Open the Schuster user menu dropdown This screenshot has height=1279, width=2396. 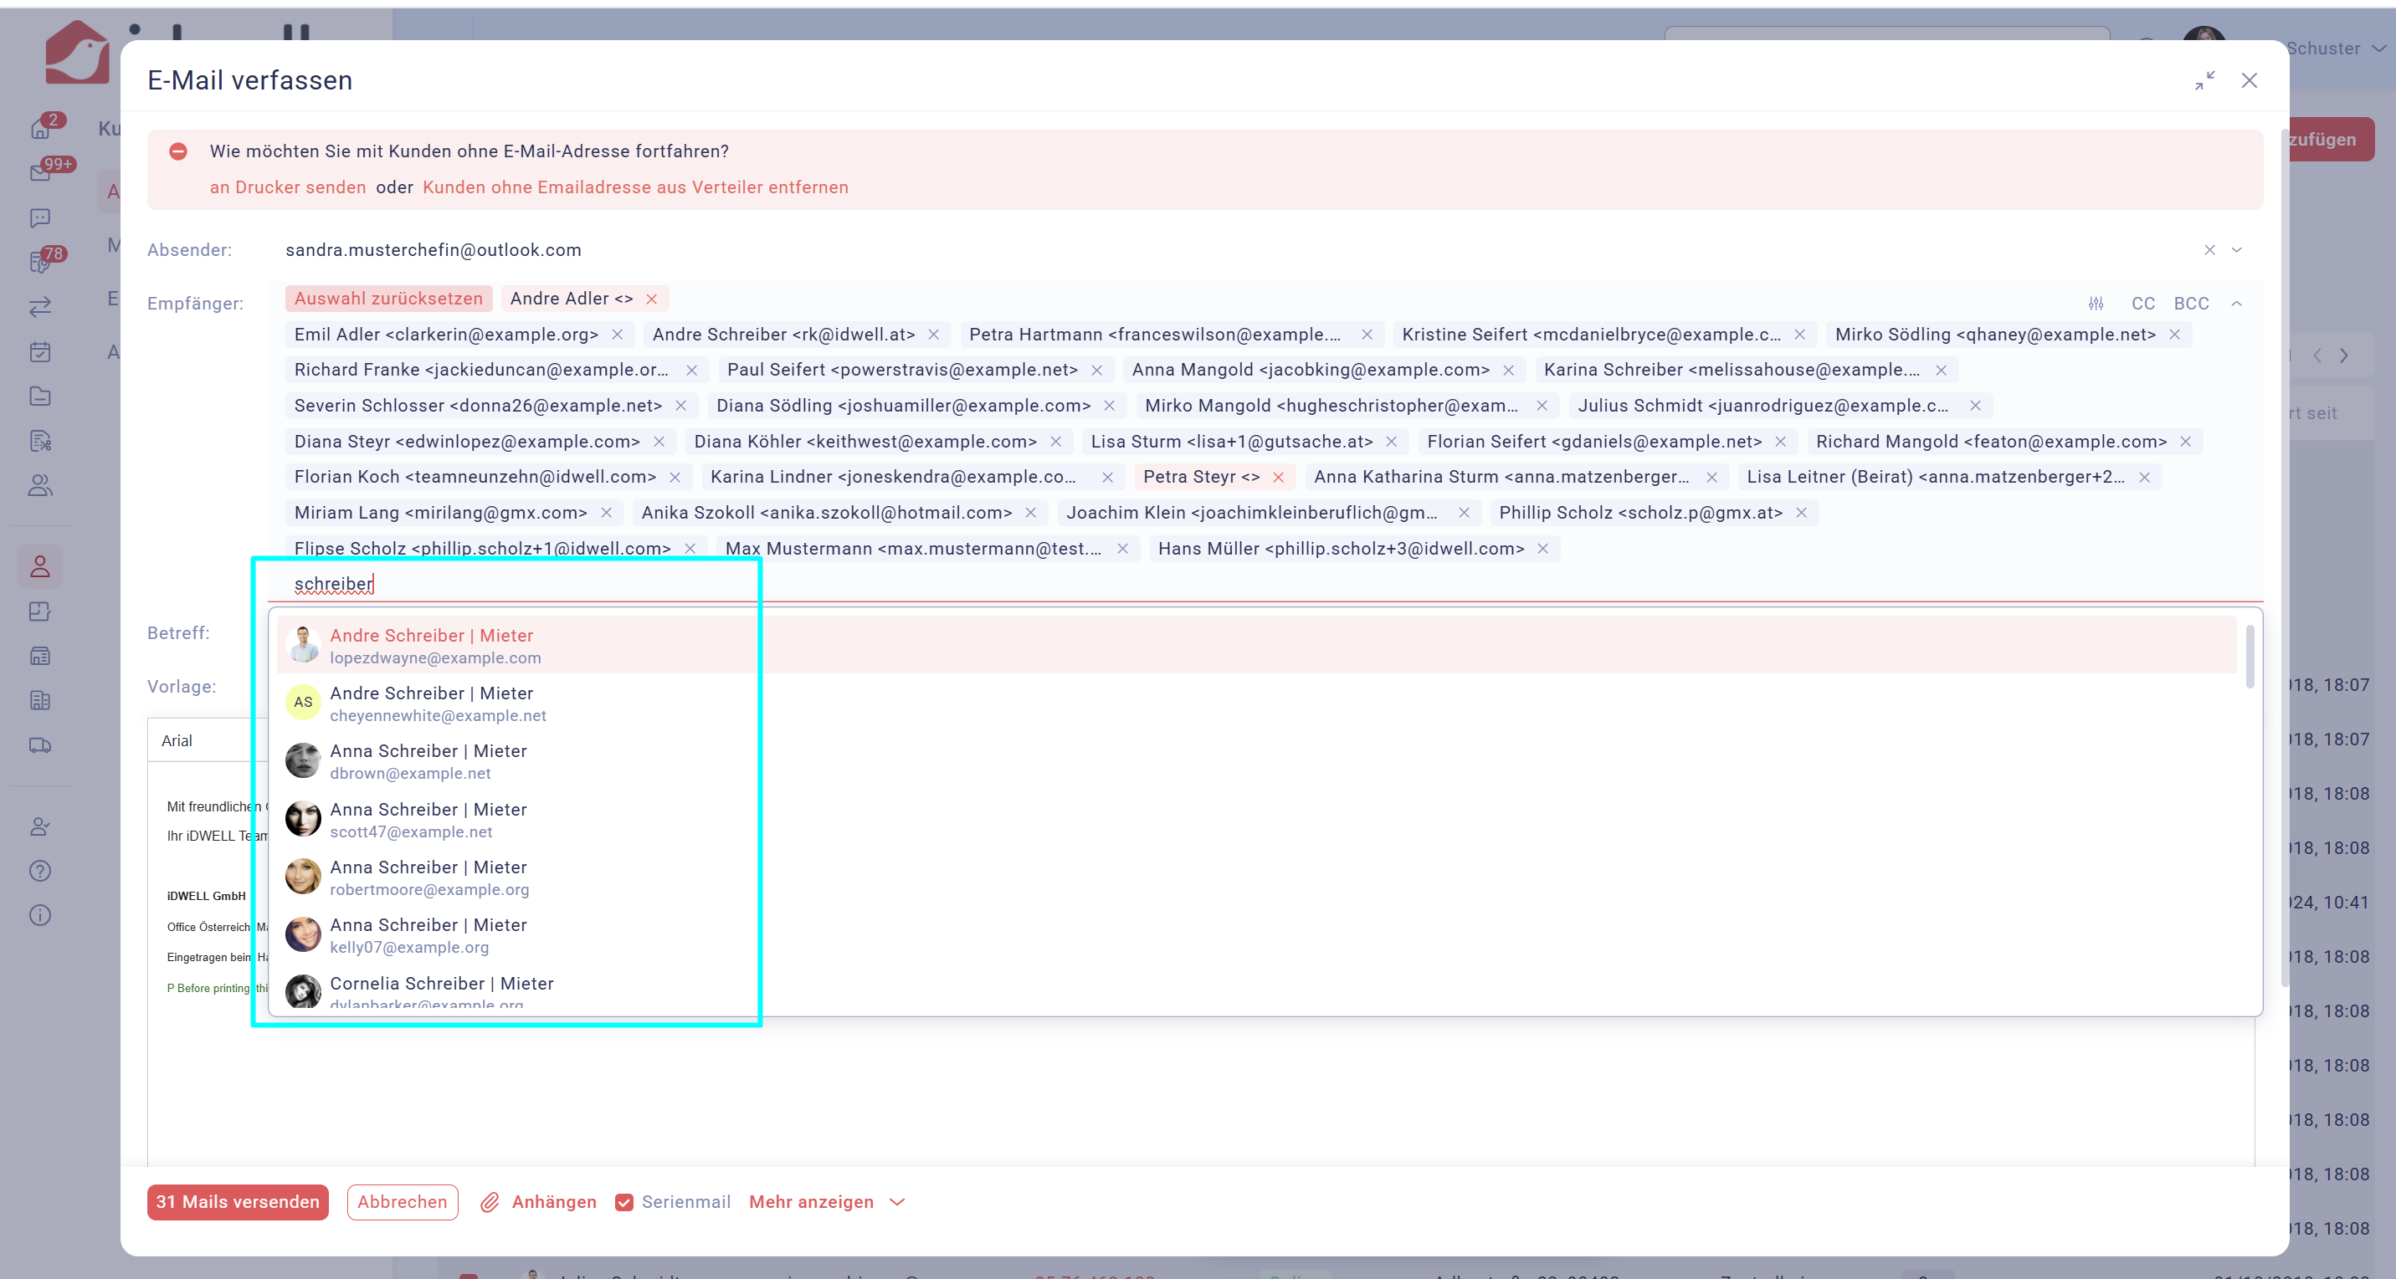(2337, 49)
